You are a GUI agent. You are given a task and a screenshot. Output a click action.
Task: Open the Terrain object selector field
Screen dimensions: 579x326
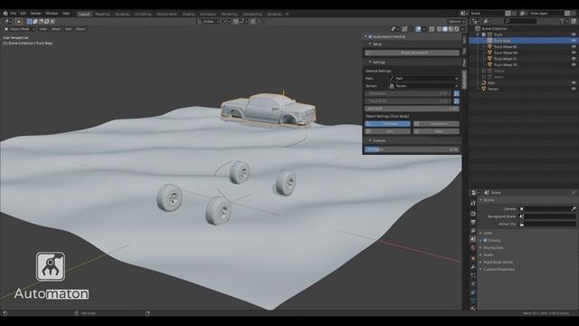click(x=424, y=86)
